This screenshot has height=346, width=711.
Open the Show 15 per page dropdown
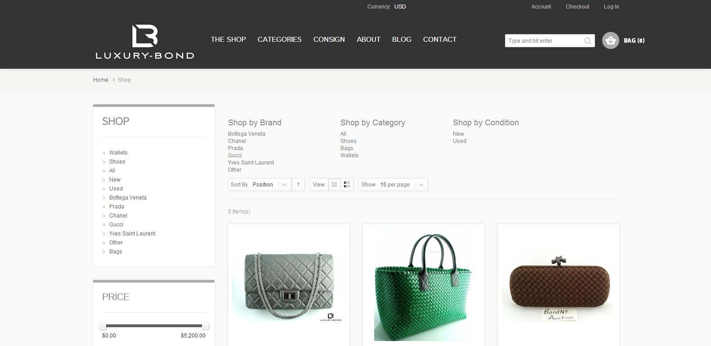393,185
